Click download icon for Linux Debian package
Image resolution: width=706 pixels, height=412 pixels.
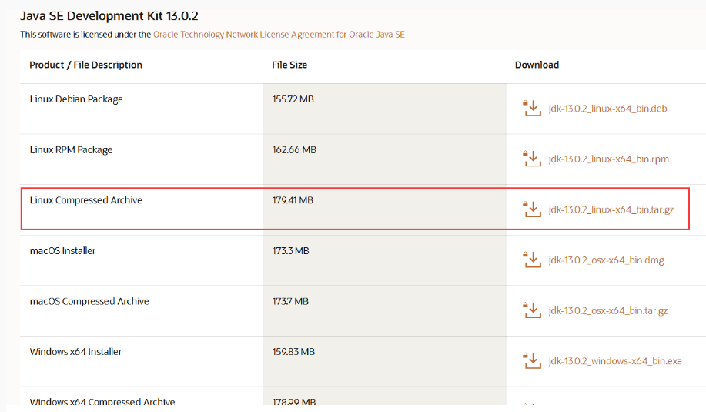pyautogui.click(x=532, y=109)
